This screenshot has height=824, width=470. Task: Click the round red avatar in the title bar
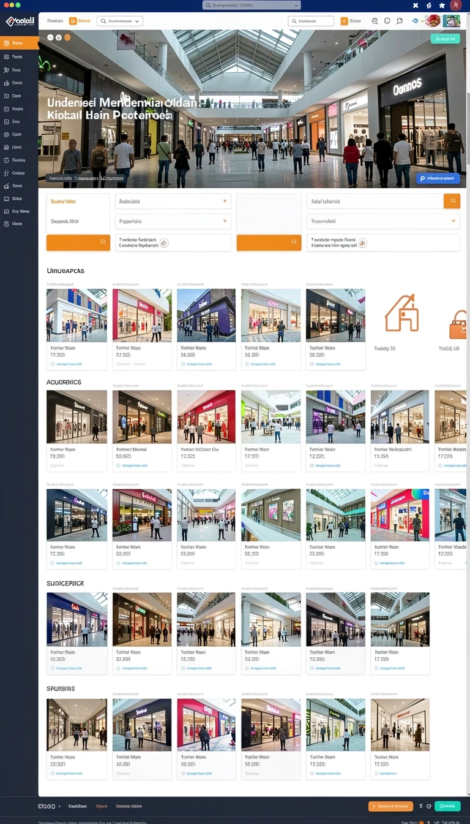coord(455,5)
